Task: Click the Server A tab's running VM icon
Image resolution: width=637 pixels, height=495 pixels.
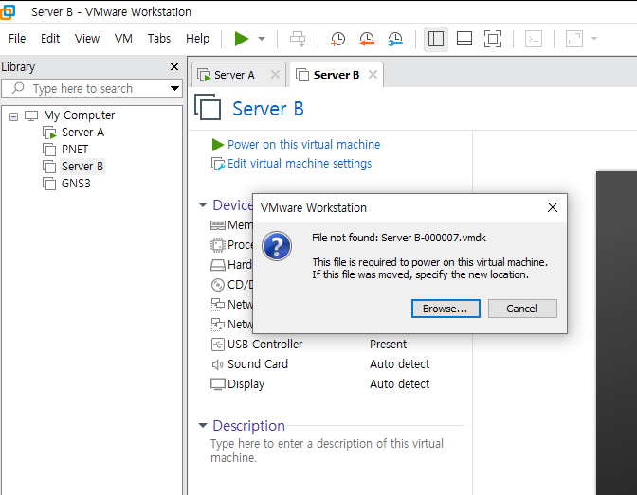Action: pos(204,75)
